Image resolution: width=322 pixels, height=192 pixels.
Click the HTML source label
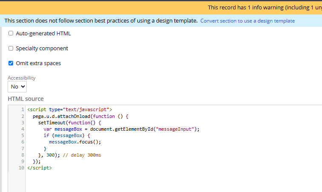[26, 99]
